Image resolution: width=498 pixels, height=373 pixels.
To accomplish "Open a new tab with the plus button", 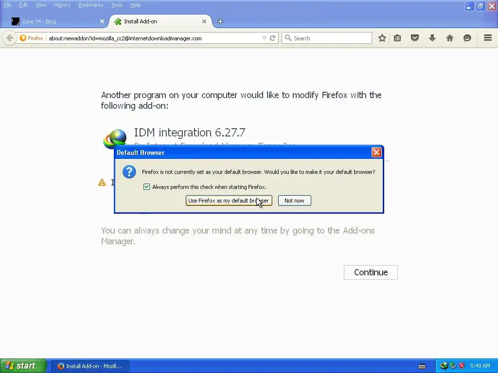I will (220, 21).
